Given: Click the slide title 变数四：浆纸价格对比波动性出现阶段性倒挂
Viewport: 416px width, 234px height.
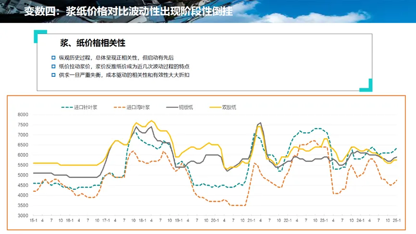Looking at the screenshot, I should 128,12.
